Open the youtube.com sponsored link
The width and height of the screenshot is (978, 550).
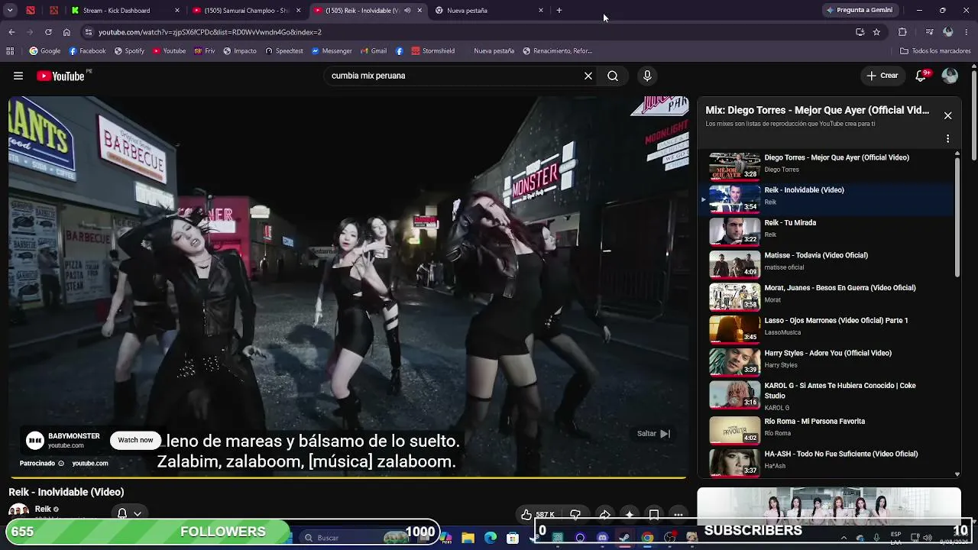click(90, 463)
